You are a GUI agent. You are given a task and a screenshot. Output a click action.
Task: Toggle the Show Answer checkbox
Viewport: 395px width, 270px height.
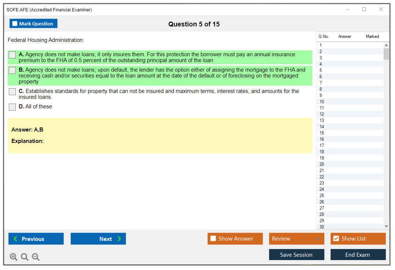(x=213, y=239)
